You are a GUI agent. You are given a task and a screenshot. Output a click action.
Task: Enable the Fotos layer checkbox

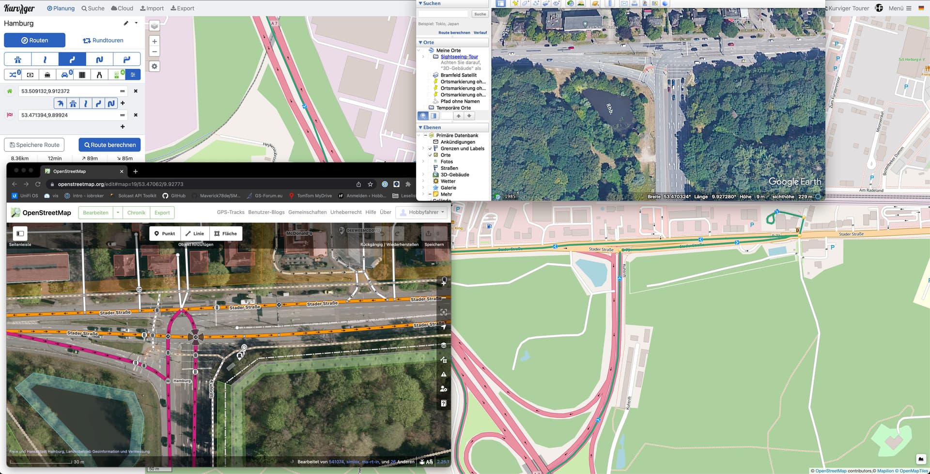[x=430, y=162]
